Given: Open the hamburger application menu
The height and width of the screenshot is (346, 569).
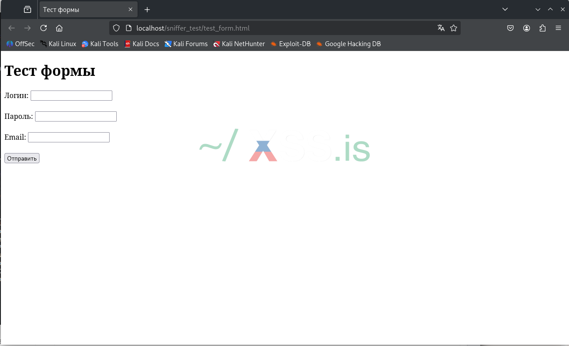Looking at the screenshot, I should (558, 28).
